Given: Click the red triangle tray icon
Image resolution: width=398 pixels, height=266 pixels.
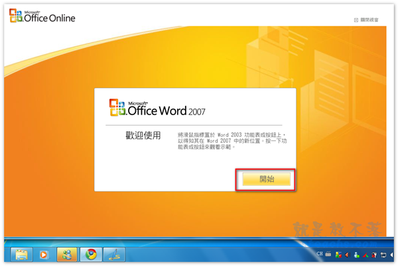Looking at the screenshot, I should [x=365, y=255].
